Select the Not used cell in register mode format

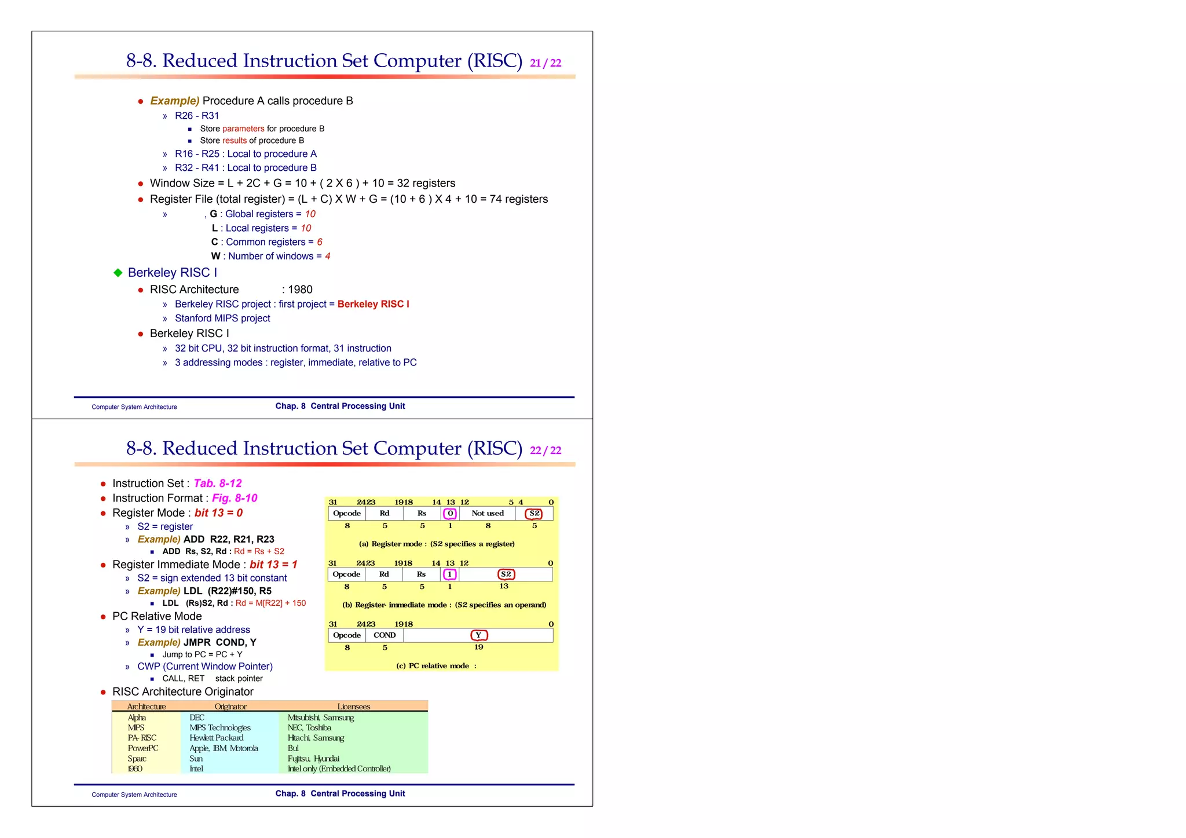pyautogui.click(x=488, y=514)
